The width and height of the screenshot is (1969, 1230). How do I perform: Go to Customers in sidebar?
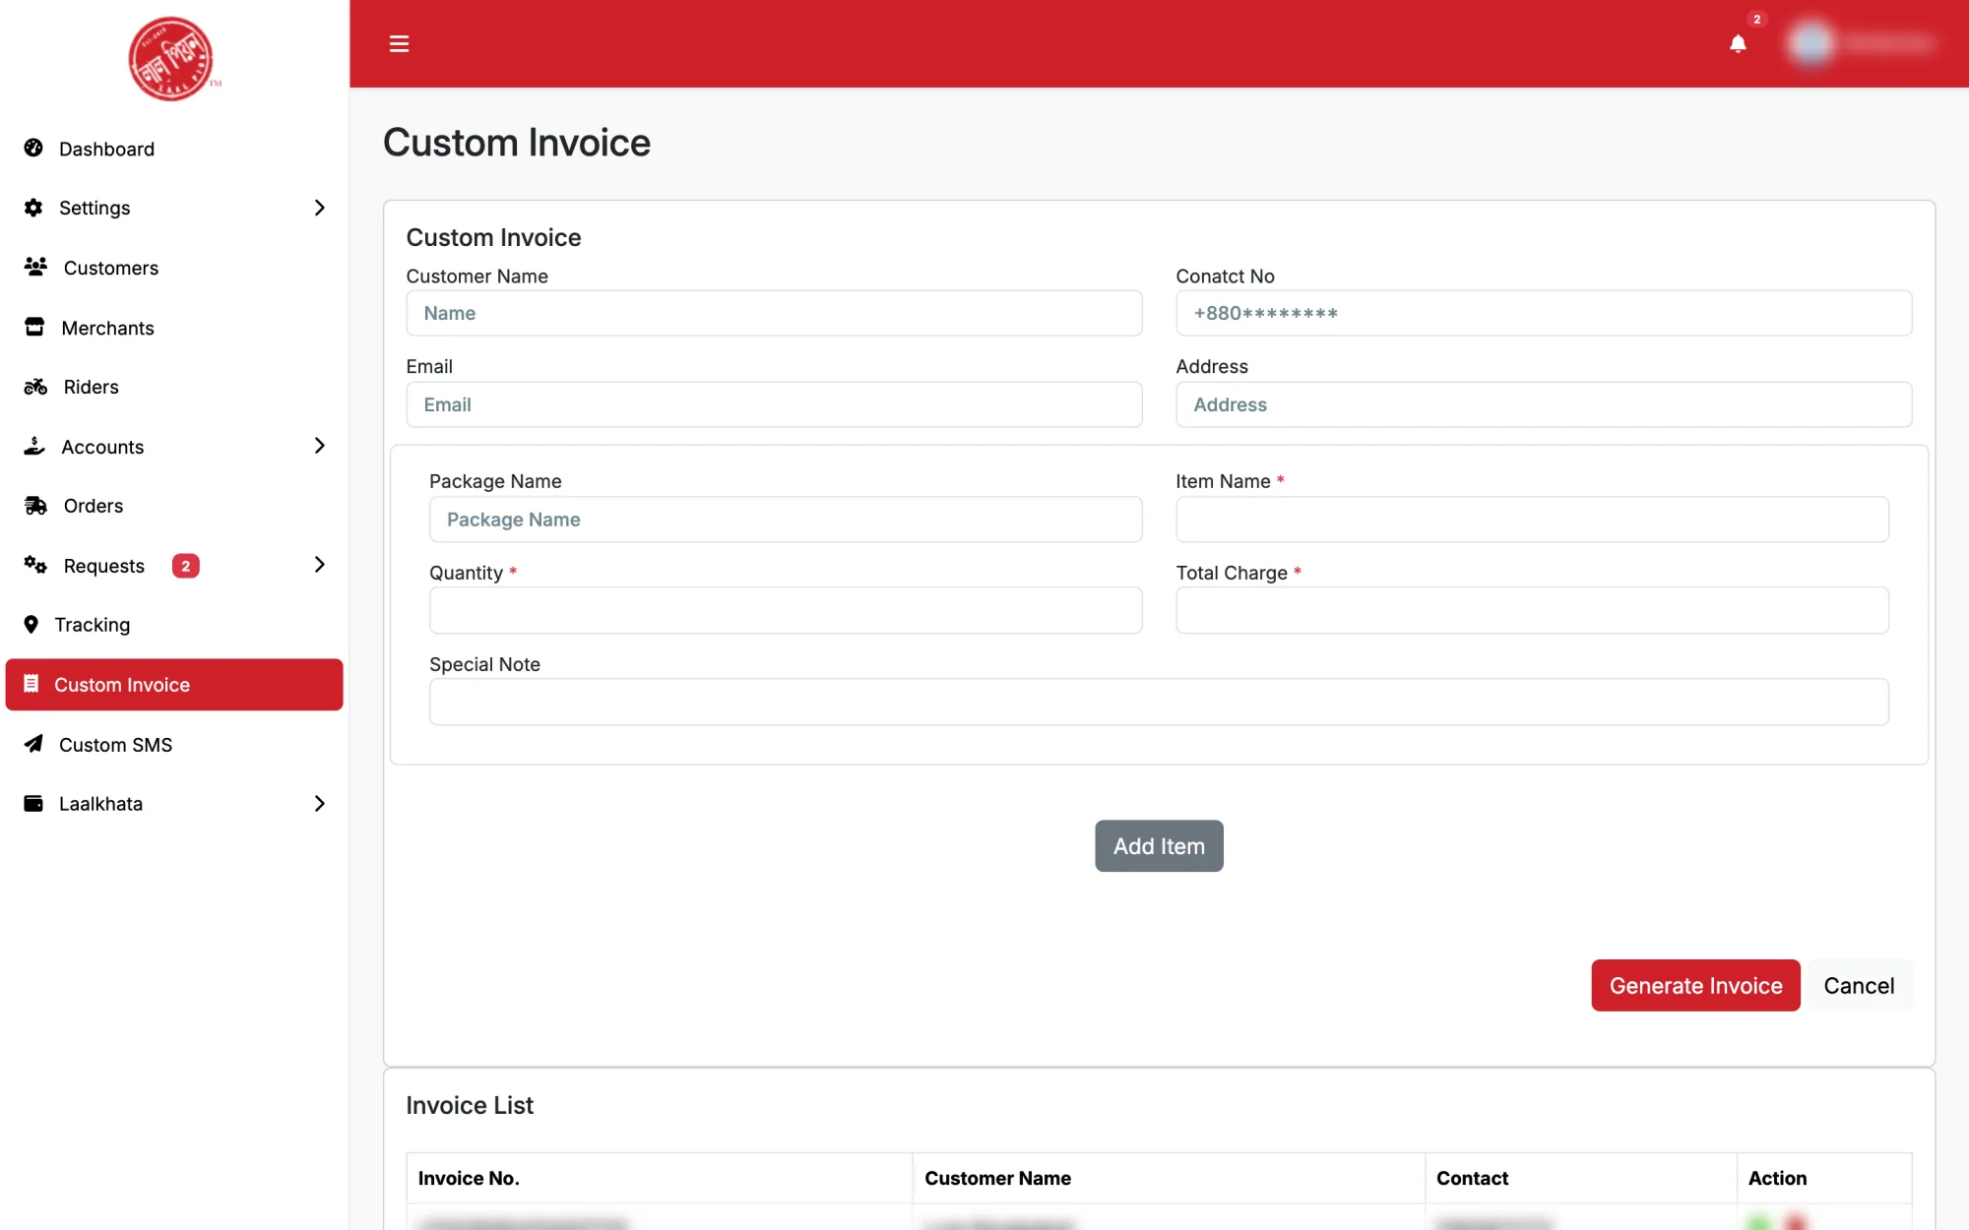click(174, 268)
